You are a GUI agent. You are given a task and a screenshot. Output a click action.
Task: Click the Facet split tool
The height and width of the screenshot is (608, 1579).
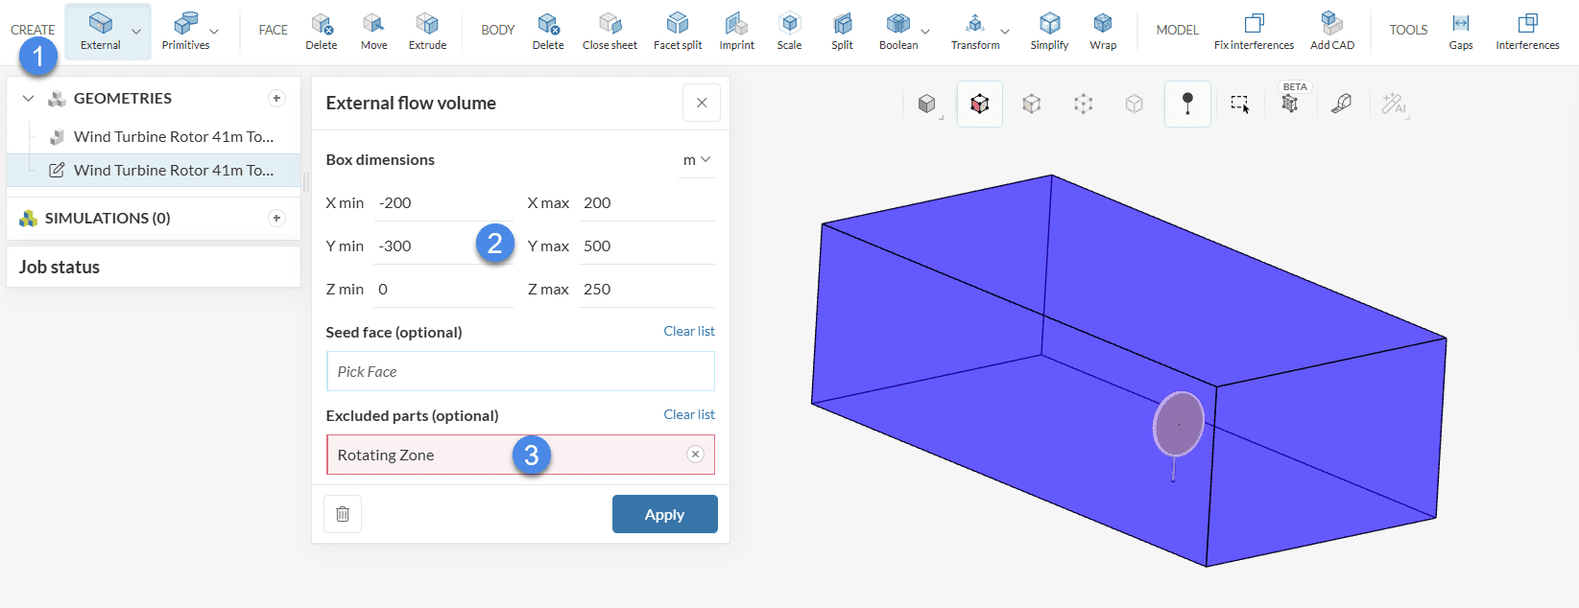678,31
